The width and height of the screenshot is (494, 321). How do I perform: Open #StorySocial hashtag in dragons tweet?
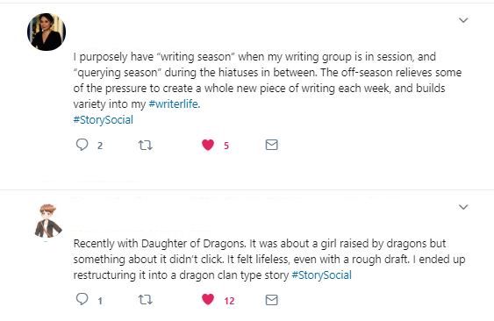coord(321,275)
